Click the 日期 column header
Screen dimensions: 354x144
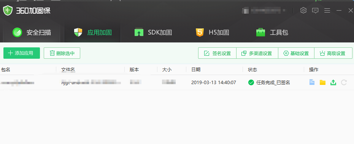196,69
